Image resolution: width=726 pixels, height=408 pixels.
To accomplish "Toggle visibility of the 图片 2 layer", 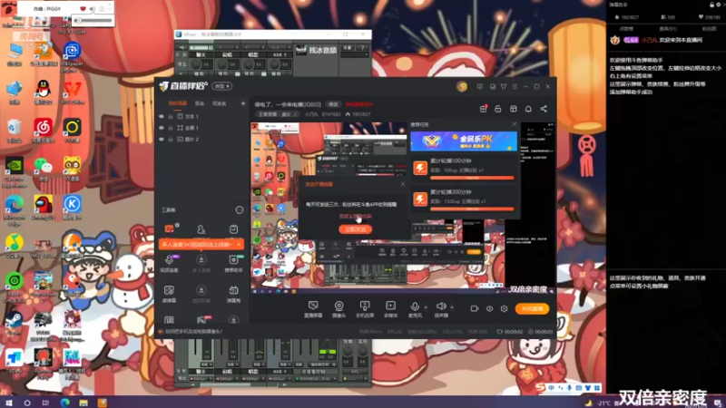I will coord(162,140).
